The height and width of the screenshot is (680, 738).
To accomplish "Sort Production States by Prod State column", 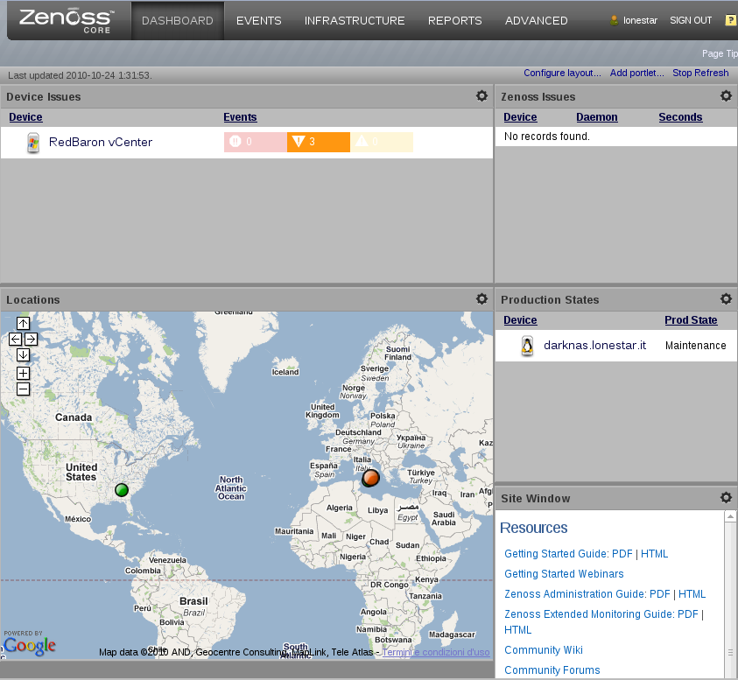I will coord(691,320).
